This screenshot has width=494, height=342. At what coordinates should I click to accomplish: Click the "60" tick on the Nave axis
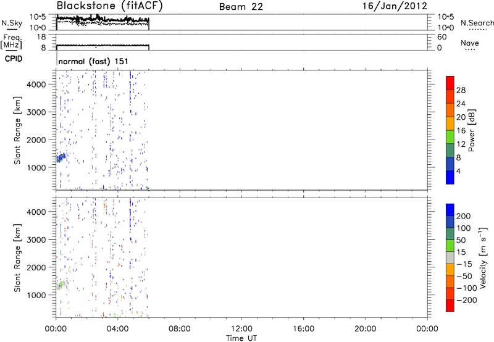[442, 37]
